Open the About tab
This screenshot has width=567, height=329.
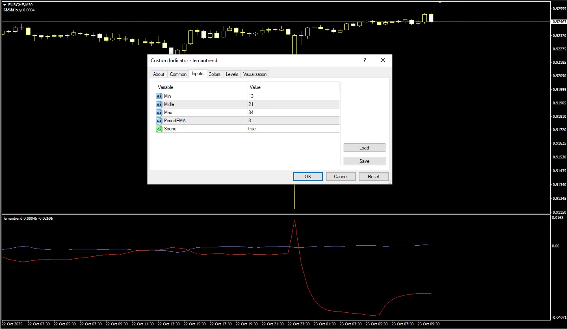tap(159, 74)
